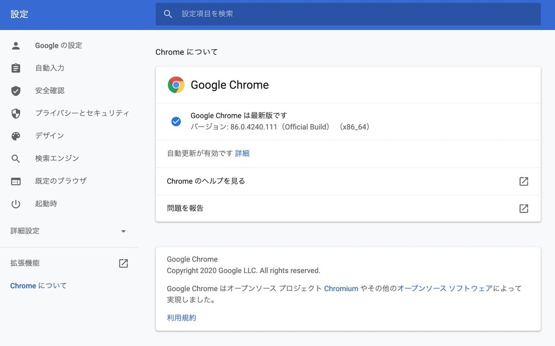The width and height of the screenshot is (555, 346).
Task: Click the external link icon for 問題を報告
Action: pos(524,208)
